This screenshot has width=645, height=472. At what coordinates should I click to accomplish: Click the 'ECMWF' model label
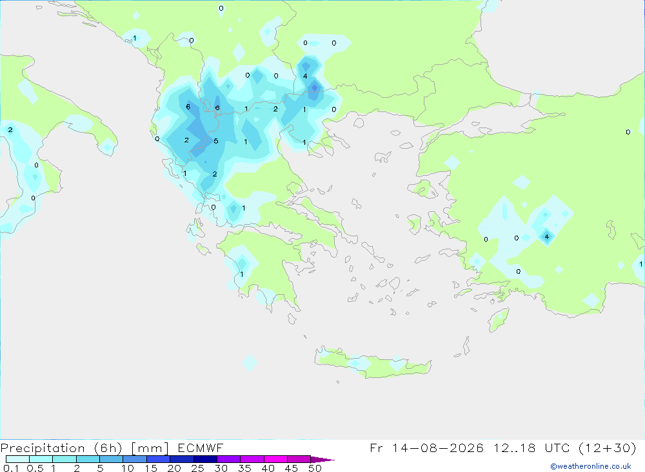click(x=201, y=448)
